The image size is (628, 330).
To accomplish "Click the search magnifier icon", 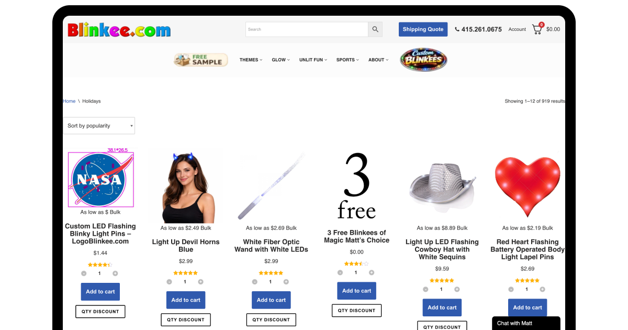I will point(375,29).
